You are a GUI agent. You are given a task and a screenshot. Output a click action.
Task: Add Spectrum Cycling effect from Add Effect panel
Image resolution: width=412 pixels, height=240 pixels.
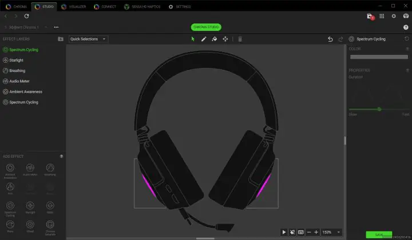pos(10,209)
